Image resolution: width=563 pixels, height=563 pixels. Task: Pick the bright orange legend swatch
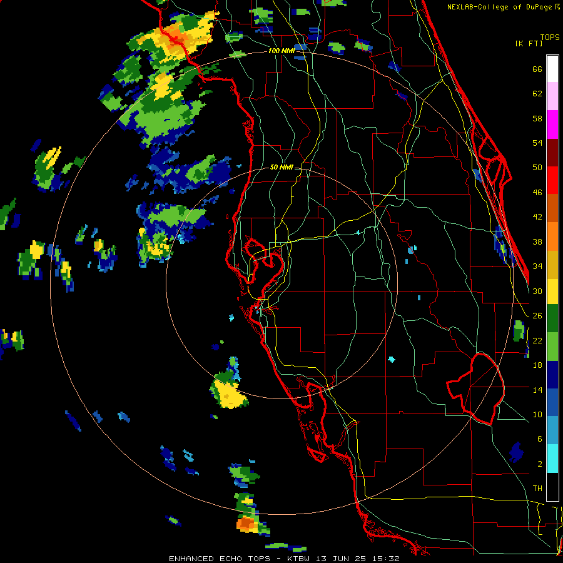(x=552, y=236)
